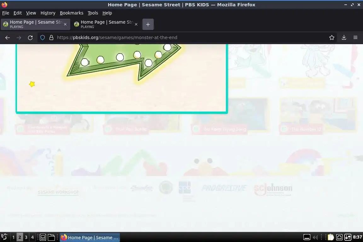Minimize the Firefox window
363x242 pixels.
tap(345, 5)
